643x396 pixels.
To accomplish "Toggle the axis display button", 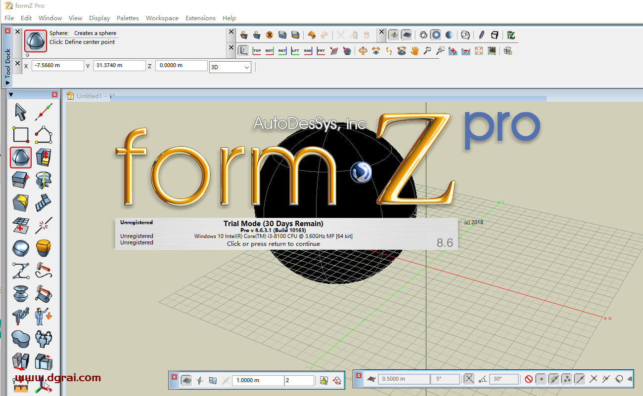I will (x=394, y=35).
